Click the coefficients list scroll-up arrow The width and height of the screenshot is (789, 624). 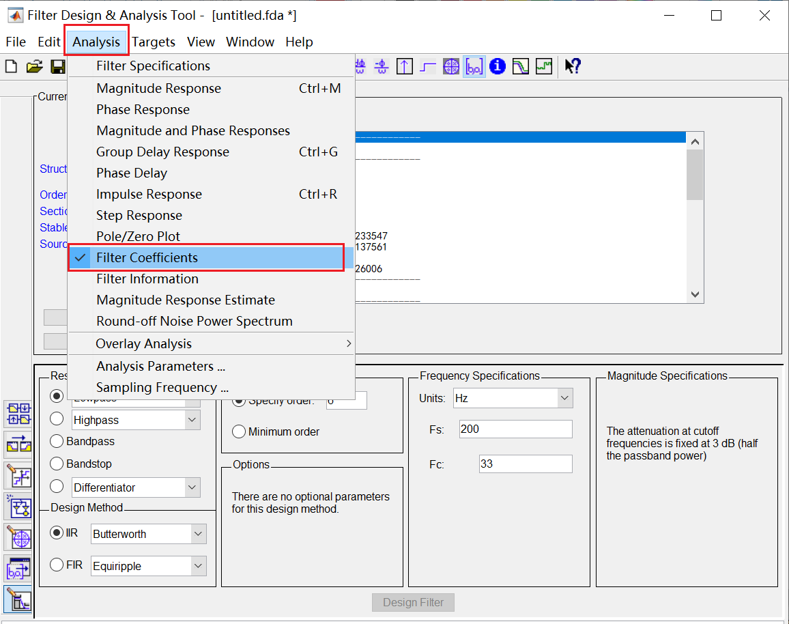click(695, 141)
